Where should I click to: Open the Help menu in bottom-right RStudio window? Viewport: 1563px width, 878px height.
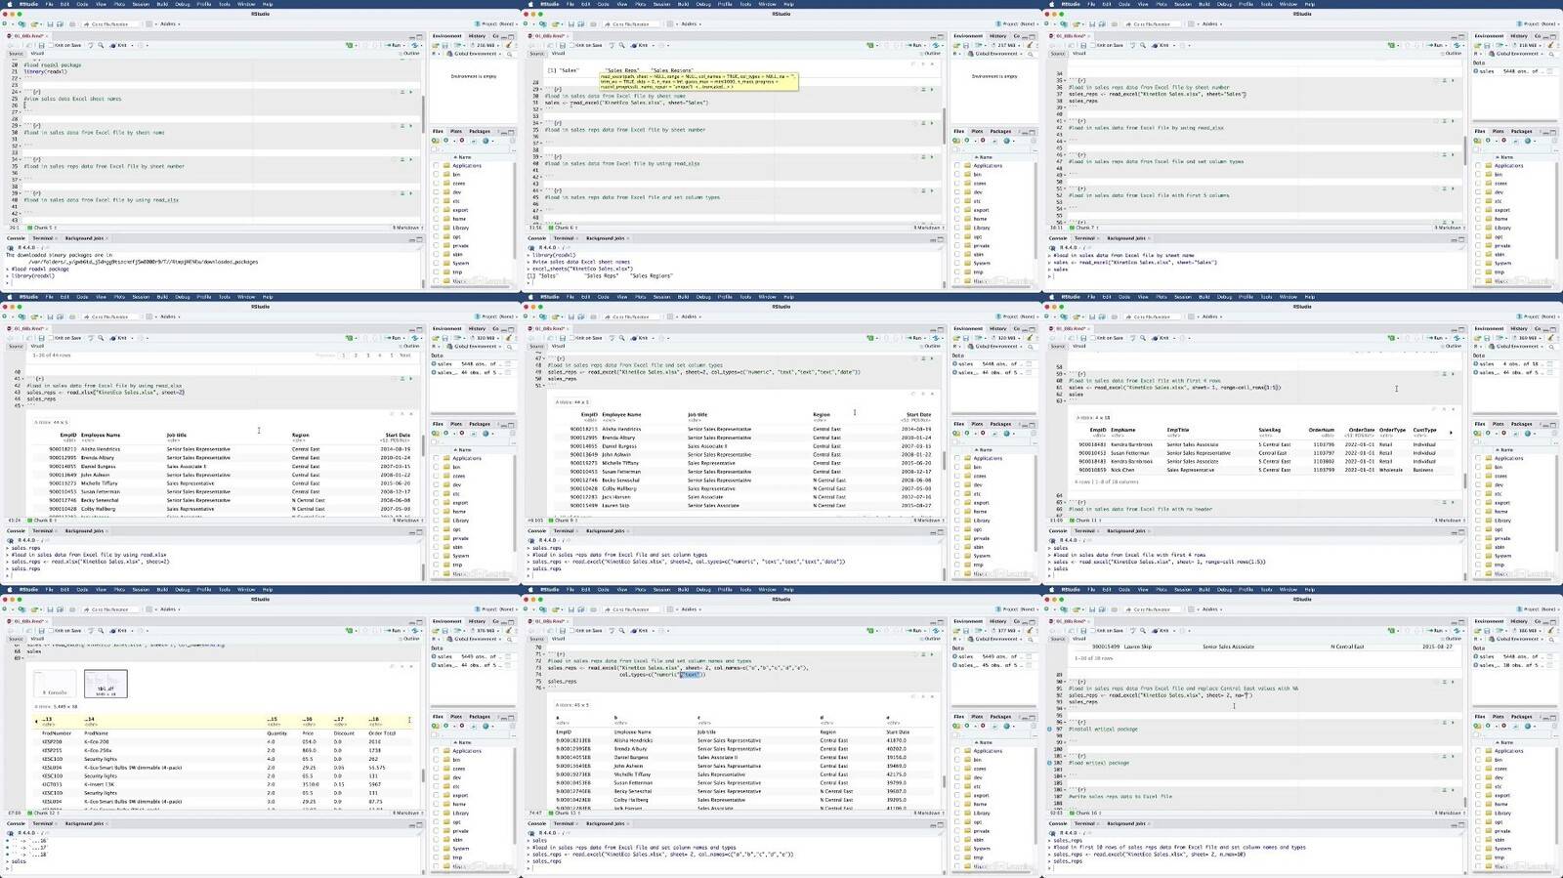coord(1310,589)
